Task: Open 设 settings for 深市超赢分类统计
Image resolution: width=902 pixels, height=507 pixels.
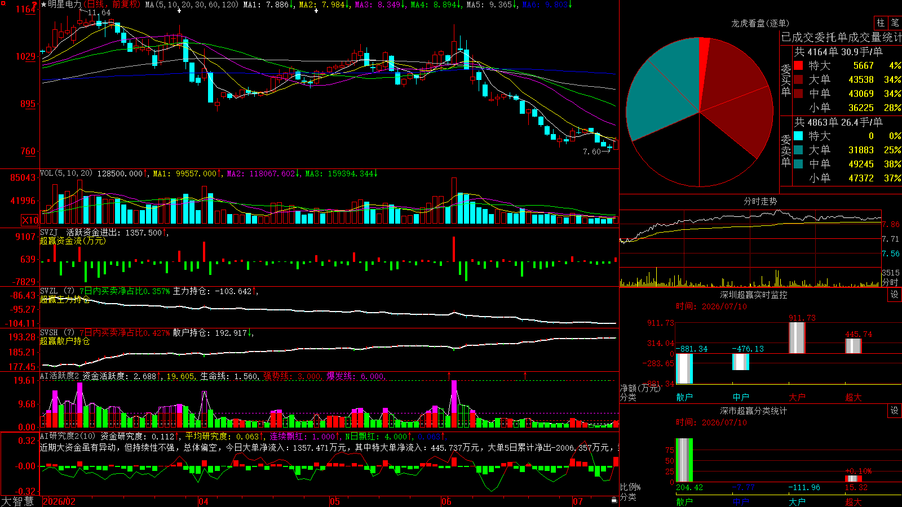Action: pos(895,411)
